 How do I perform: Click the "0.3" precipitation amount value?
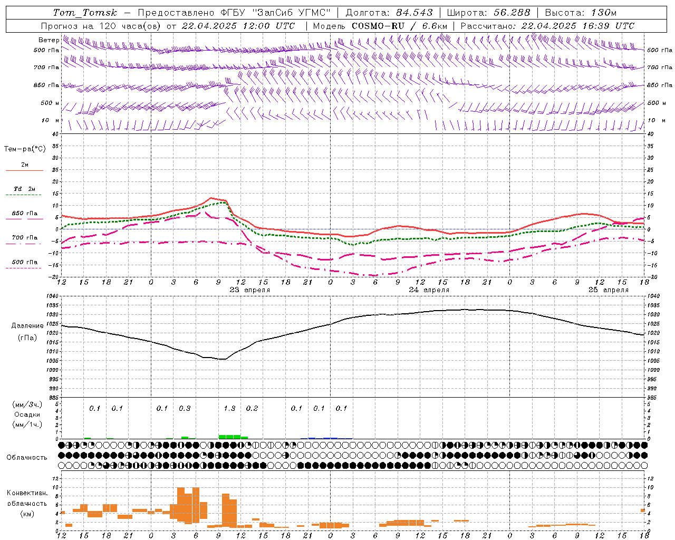[185, 409]
